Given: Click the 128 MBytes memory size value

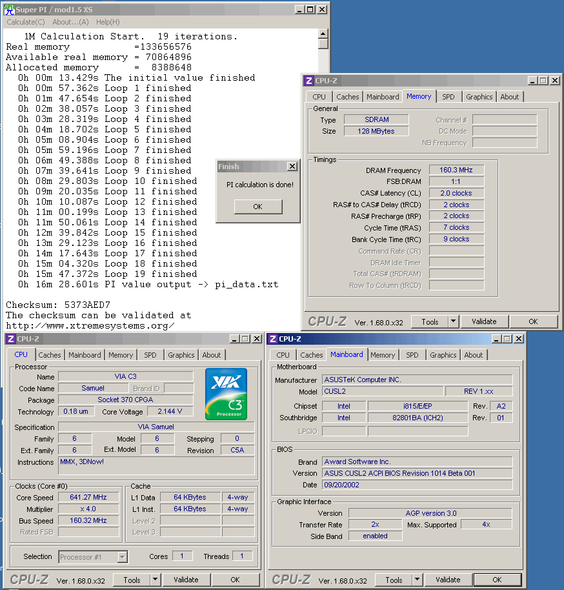Looking at the screenshot, I should coord(376,131).
